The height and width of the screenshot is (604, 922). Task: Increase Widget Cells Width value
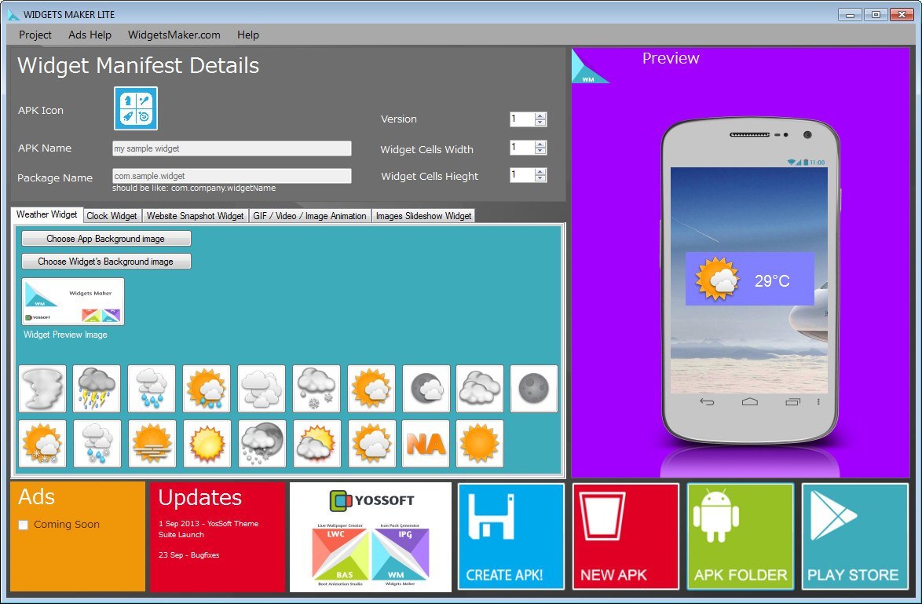coord(540,144)
